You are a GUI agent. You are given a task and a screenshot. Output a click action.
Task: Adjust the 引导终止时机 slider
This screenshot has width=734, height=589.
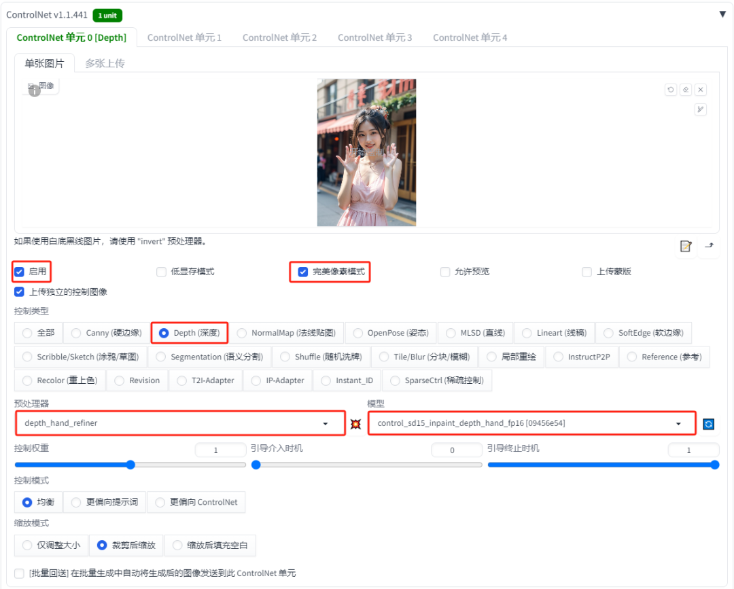604,465
